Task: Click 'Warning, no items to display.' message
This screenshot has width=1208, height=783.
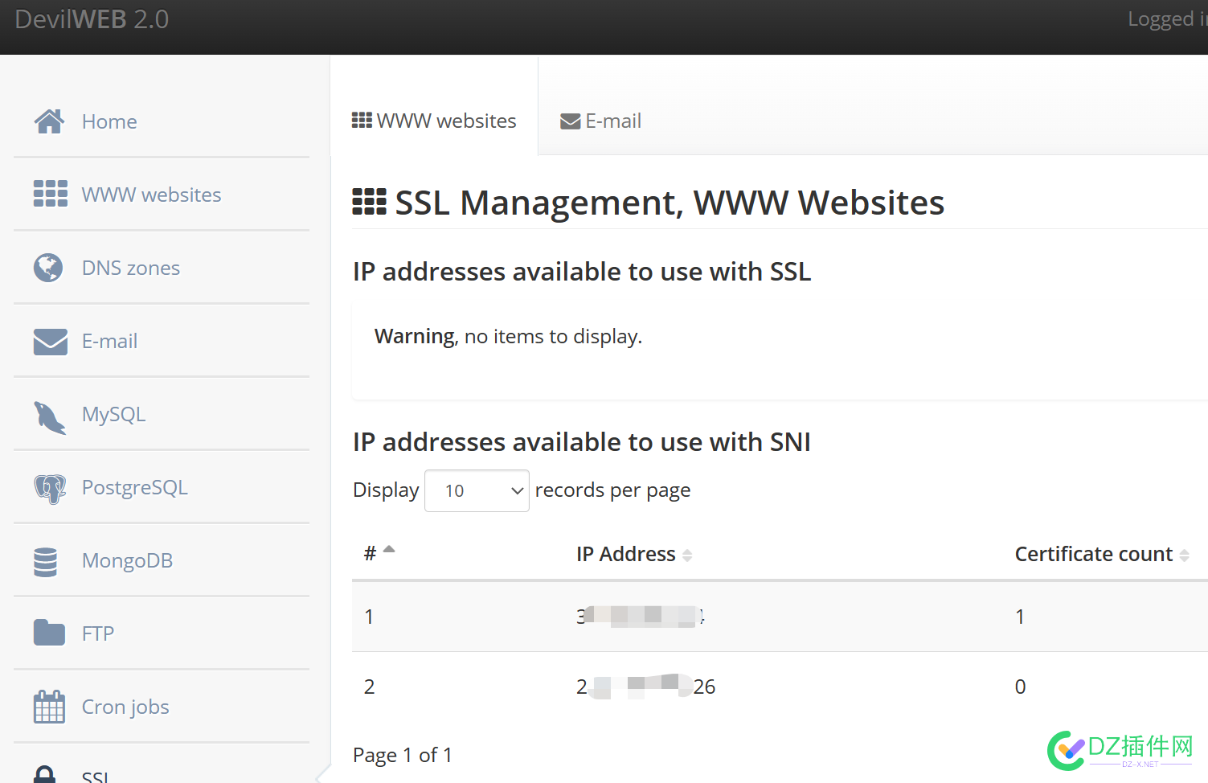Action: coord(508,336)
